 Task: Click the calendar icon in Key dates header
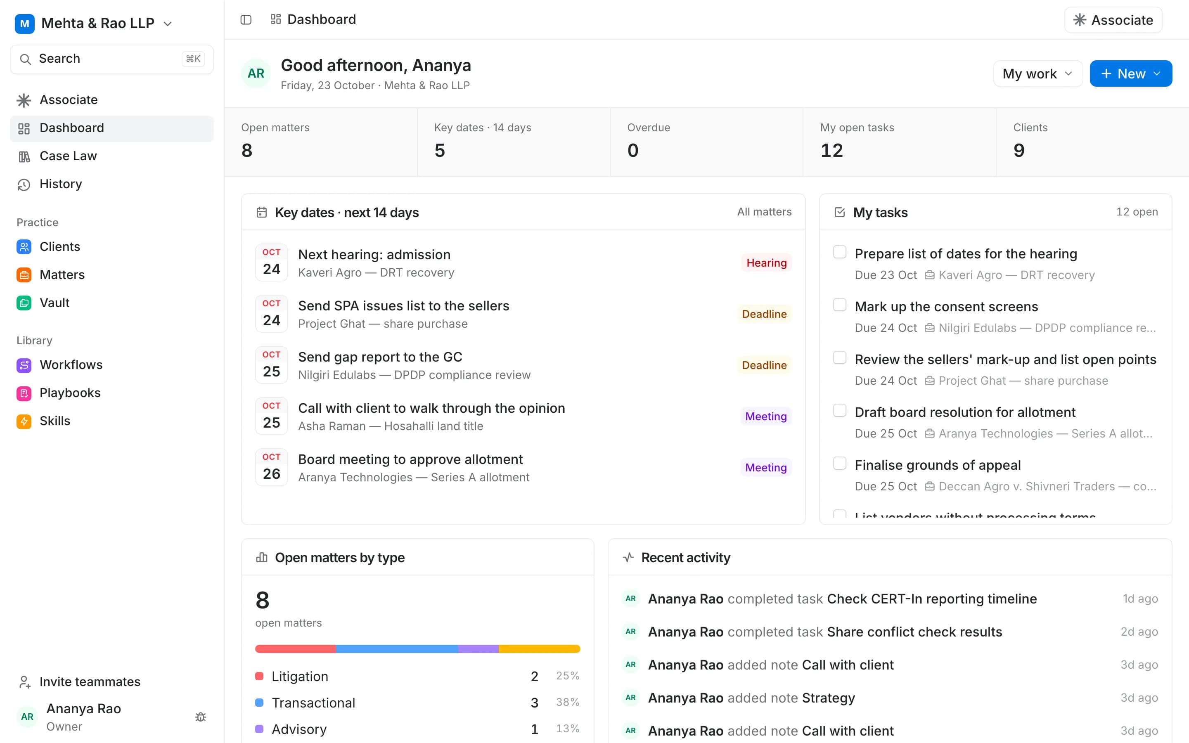tap(262, 212)
